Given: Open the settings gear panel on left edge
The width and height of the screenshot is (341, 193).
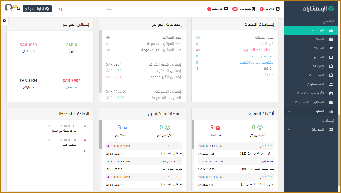Looking at the screenshot, I should pos(4,21).
